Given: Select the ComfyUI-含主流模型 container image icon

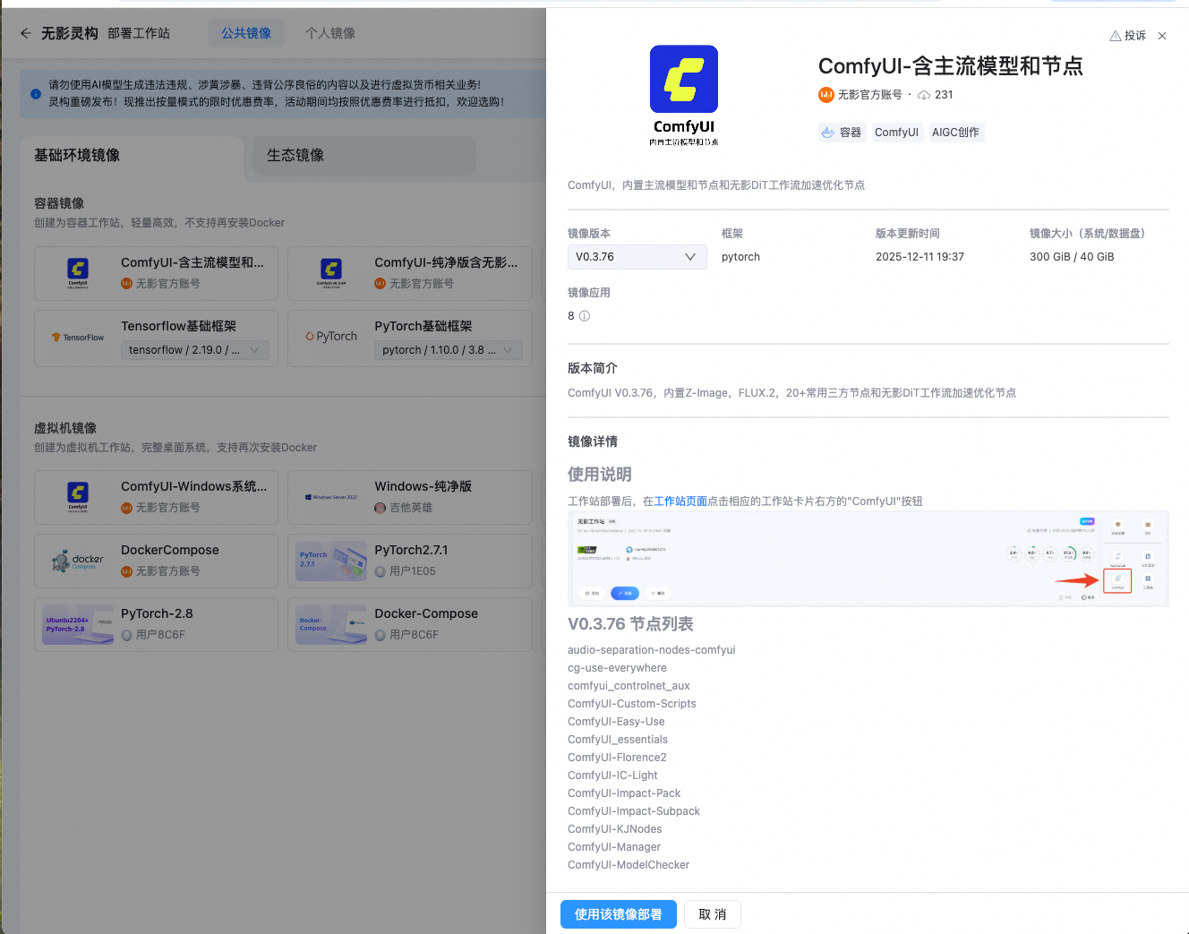Looking at the screenshot, I should [77, 273].
